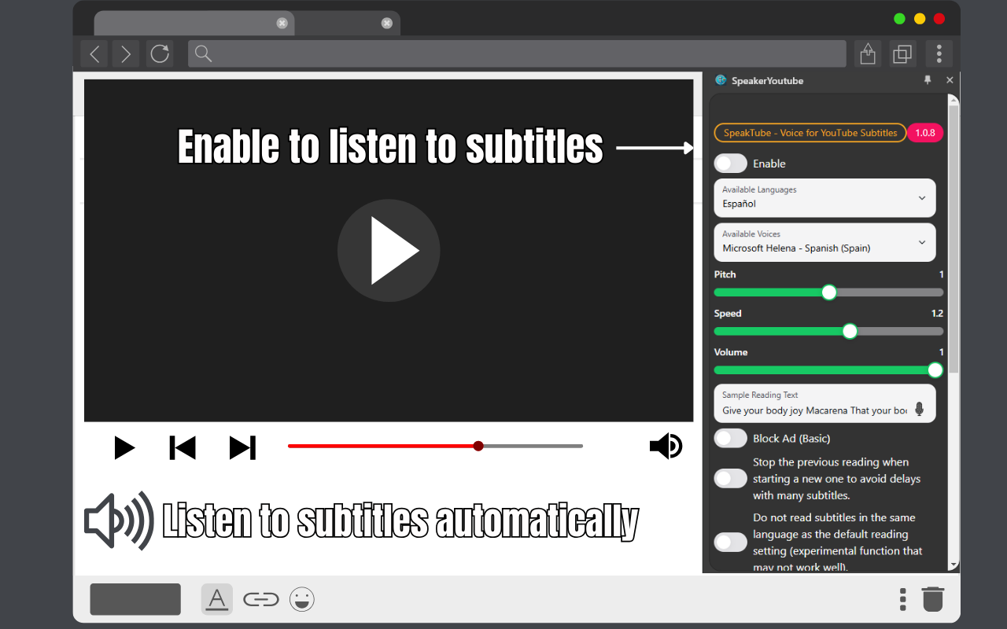This screenshot has height=629, width=1007.
Task: Switch to the first browser tab
Action: (x=189, y=23)
